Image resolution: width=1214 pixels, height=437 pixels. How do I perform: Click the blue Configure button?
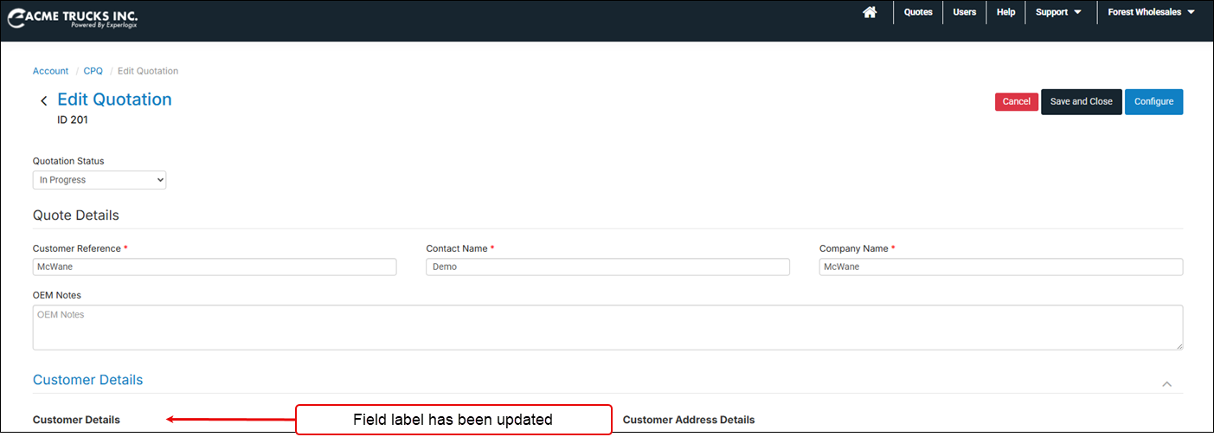[1153, 102]
